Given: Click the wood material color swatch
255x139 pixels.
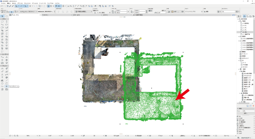Looking at the screenshot, I should pyautogui.click(x=172, y=12).
